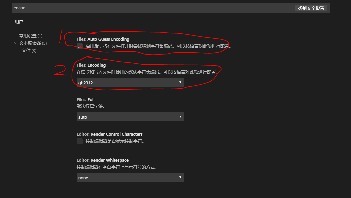Enable the Render Control Characters checkbox

[80, 141]
